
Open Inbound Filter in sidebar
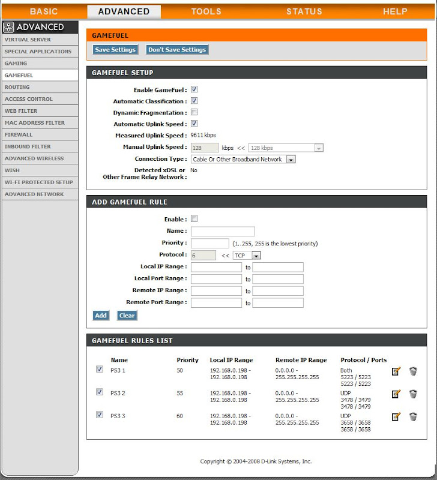click(x=40, y=147)
